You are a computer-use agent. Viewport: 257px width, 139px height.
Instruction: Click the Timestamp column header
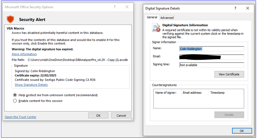tap(226, 93)
